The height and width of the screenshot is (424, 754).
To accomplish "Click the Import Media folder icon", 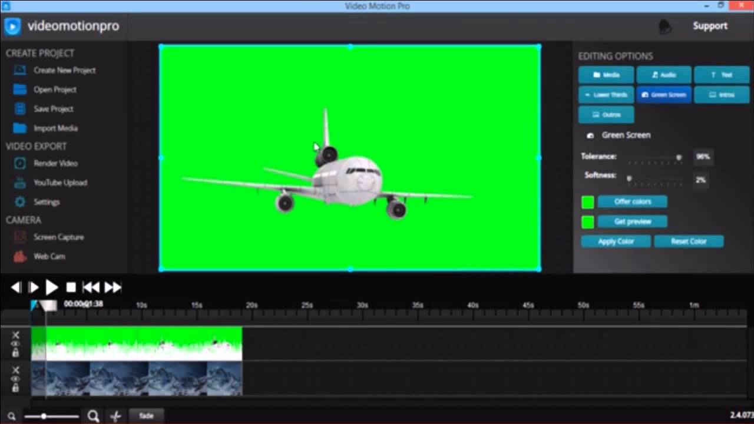I will click(20, 128).
